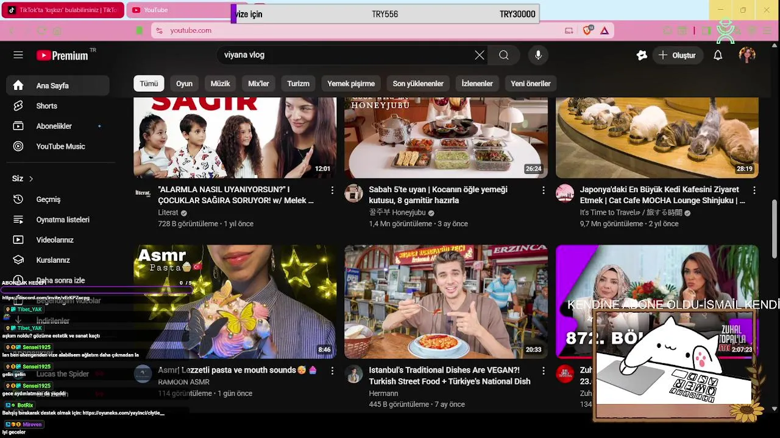Open the YouTube hamburger guide menu

click(18, 55)
